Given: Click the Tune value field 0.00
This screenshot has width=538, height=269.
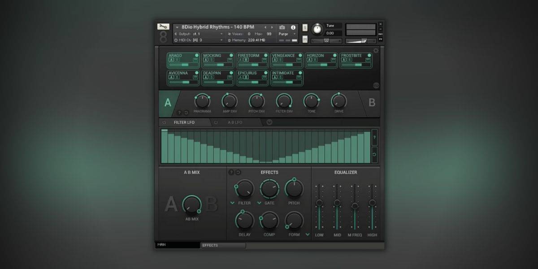Looking at the screenshot, I should click(x=333, y=33).
